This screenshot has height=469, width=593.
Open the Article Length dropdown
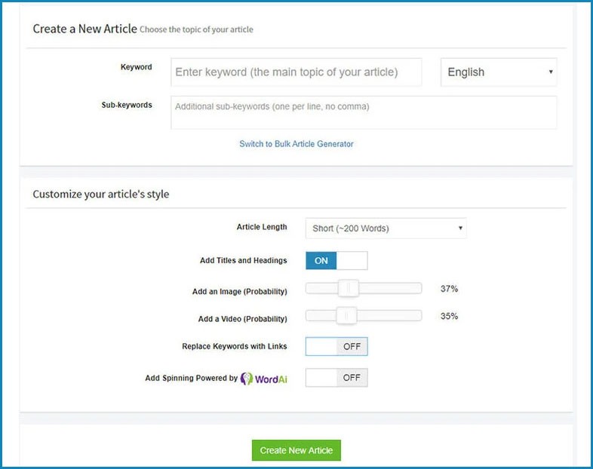pos(386,228)
